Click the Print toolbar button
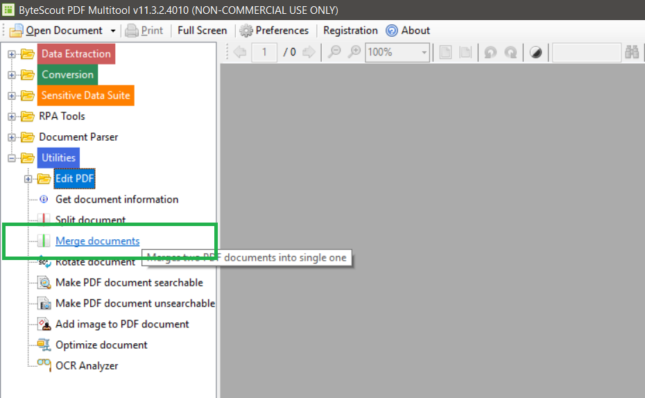The image size is (645, 398). 144,31
